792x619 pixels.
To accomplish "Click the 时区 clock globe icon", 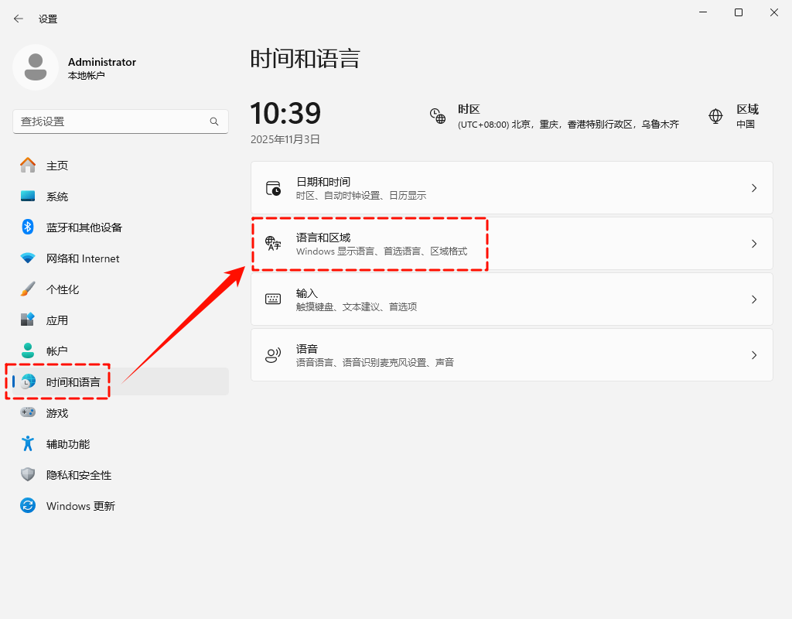I will (x=438, y=116).
